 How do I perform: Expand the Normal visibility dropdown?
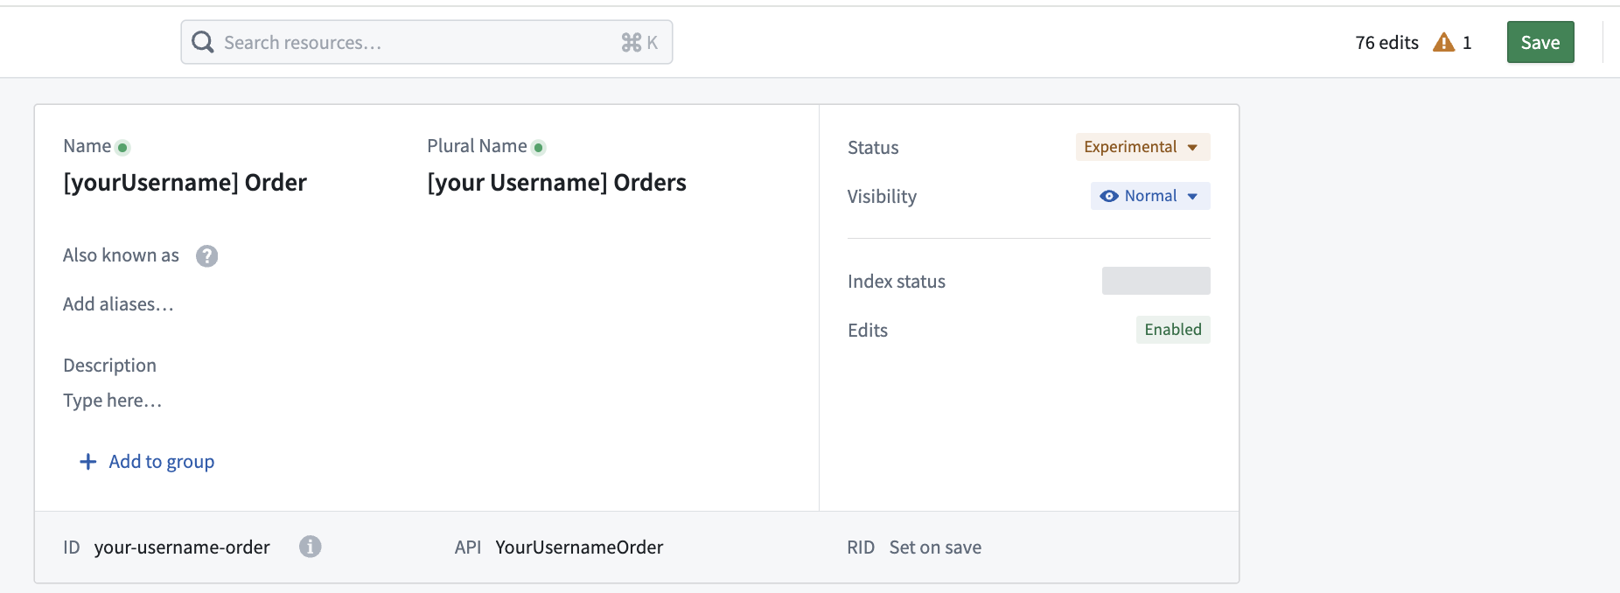[x=1150, y=196]
